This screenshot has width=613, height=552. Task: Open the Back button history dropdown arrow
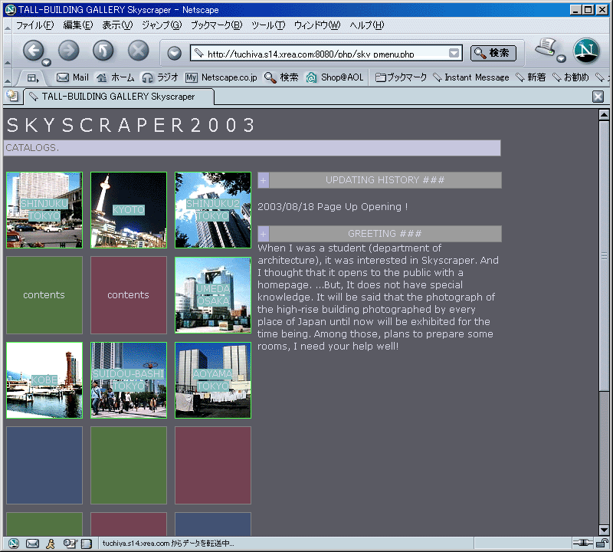click(47, 62)
